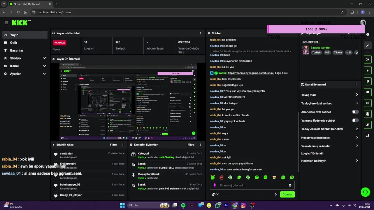The width and height of the screenshot is (374, 210).
Task: Select the red angry face emote
Action: click(x=222, y=177)
